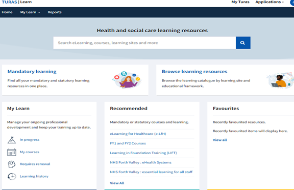Viewport: 294px width, 190px height.
Task: Click the Favourites card heading
Action: click(226, 109)
